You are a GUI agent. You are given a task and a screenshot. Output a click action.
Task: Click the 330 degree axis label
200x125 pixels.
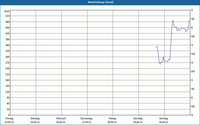[x=7, y=51]
